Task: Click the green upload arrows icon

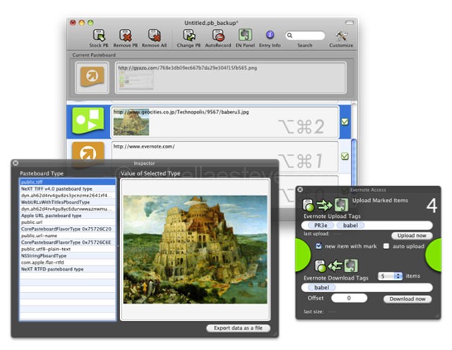Action: [x=324, y=205]
